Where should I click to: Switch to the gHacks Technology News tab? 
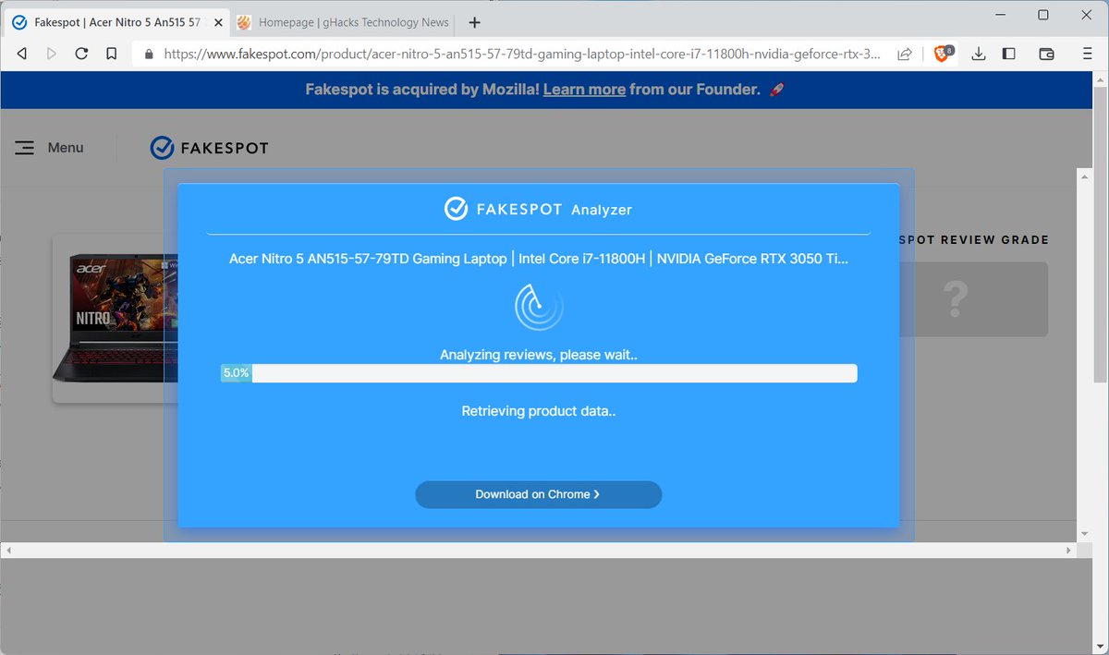(342, 22)
